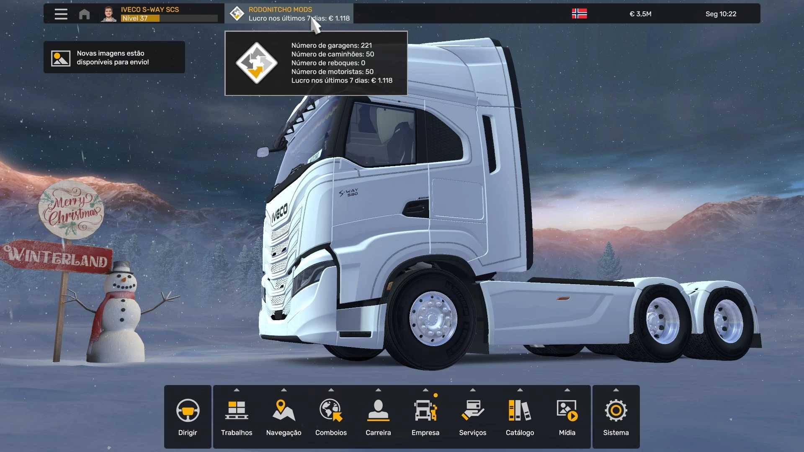Image resolution: width=804 pixels, height=452 pixels.
Task: Open Empresa truck company icon
Action: tap(425, 411)
